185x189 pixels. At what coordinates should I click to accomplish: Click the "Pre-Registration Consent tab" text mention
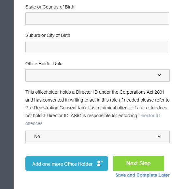pyautogui.click(x=55, y=108)
